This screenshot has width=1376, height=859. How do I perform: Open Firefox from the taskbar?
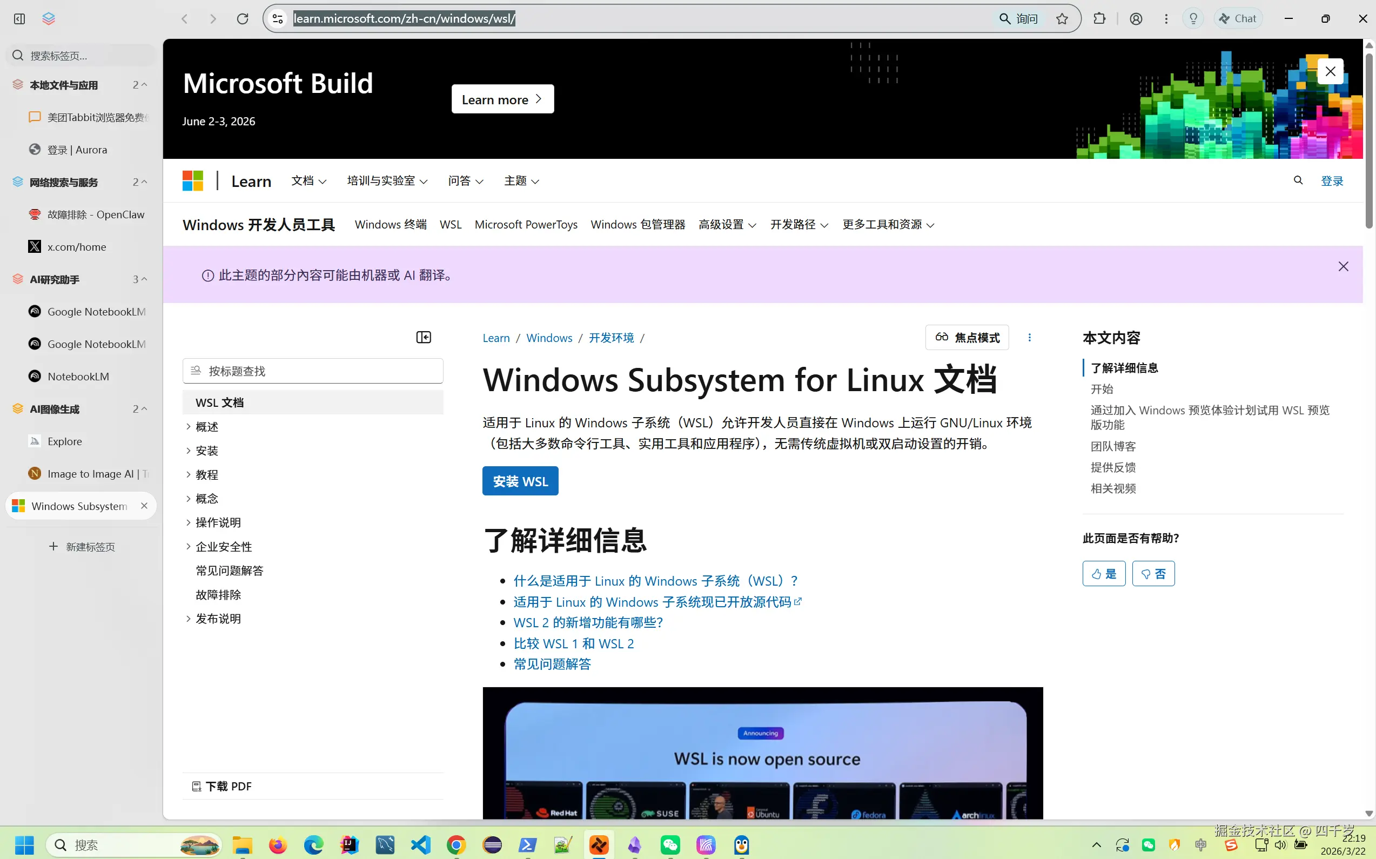(277, 845)
